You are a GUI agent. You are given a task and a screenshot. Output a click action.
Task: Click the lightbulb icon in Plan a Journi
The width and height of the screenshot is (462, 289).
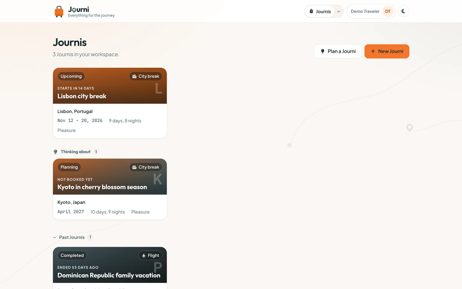pyautogui.click(x=322, y=51)
